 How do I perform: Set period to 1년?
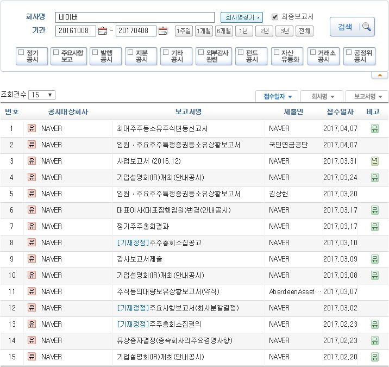(x=244, y=31)
